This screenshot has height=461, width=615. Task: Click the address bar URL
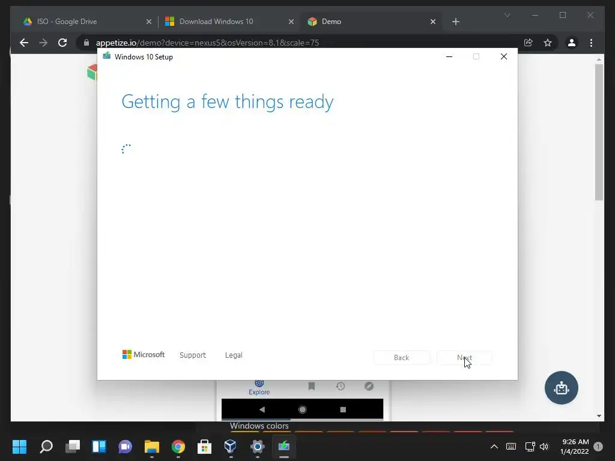[207, 43]
